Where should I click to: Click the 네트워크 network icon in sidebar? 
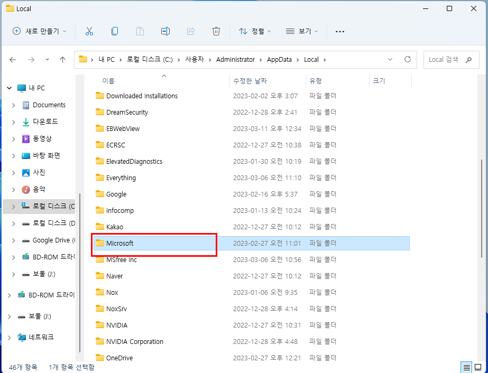coord(22,337)
